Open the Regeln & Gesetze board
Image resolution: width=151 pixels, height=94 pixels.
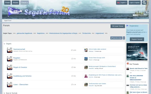20,67
